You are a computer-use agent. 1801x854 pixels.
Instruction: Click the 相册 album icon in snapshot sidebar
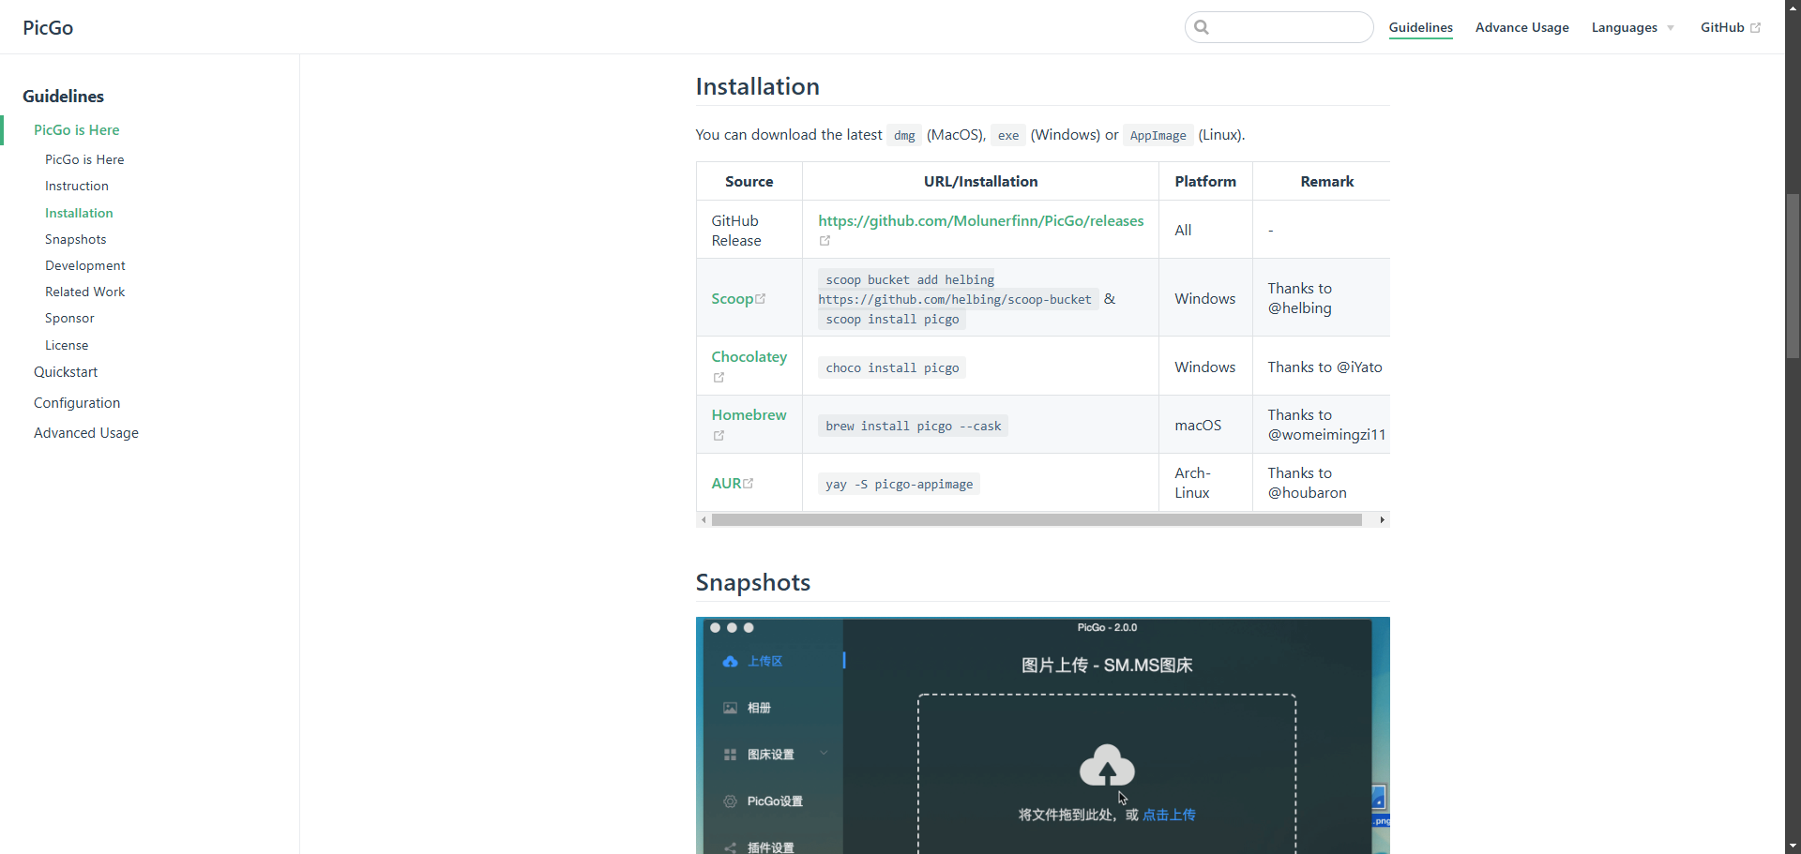(x=730, y=709)
